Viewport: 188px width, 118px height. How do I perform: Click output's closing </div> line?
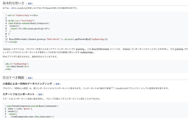pyautogui.click(x=8, y=69)
